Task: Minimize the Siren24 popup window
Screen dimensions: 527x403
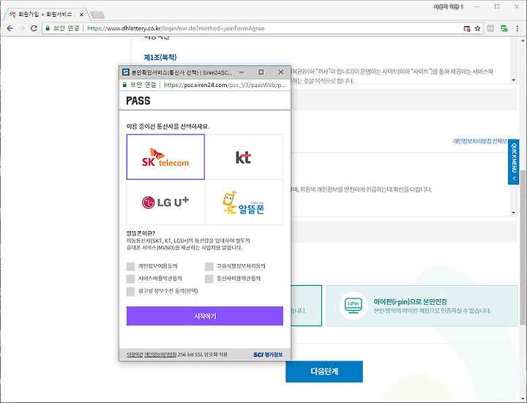Action: [x=242, y=72]
